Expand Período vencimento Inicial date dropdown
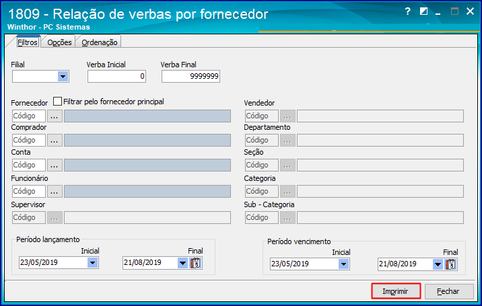Viewport: 482px width, 306px height. (x=343, y=264)
